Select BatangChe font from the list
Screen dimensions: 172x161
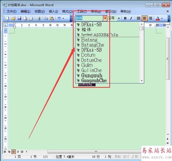[x=108, y=45]
